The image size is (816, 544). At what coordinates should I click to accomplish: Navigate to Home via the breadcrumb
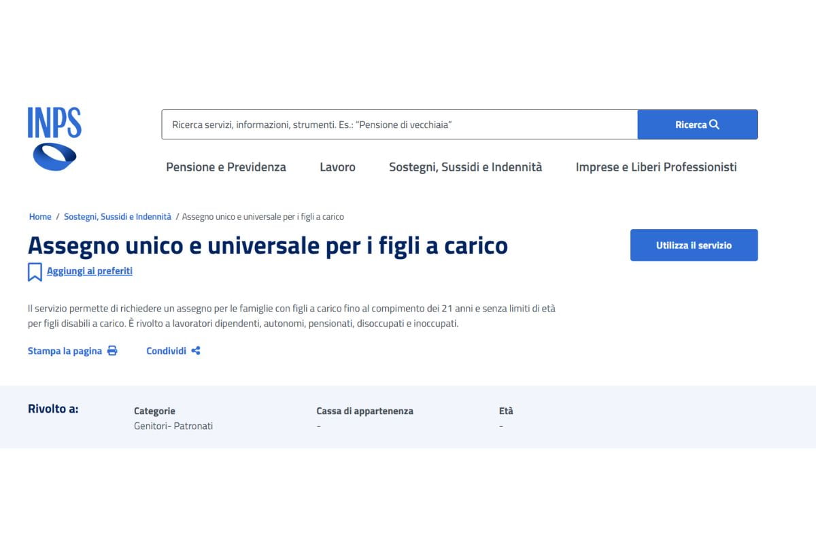[x=39, y=216]
